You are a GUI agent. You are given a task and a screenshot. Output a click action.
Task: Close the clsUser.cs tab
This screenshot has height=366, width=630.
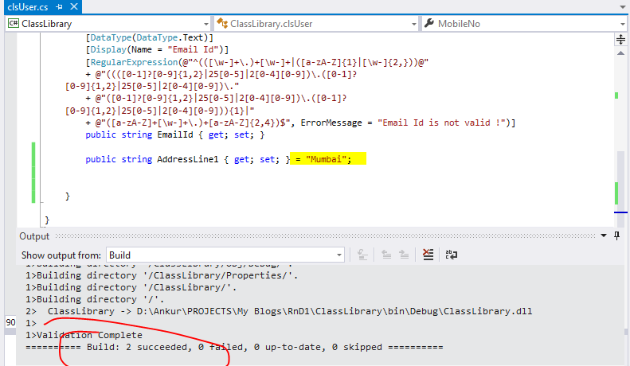point(74,6)
